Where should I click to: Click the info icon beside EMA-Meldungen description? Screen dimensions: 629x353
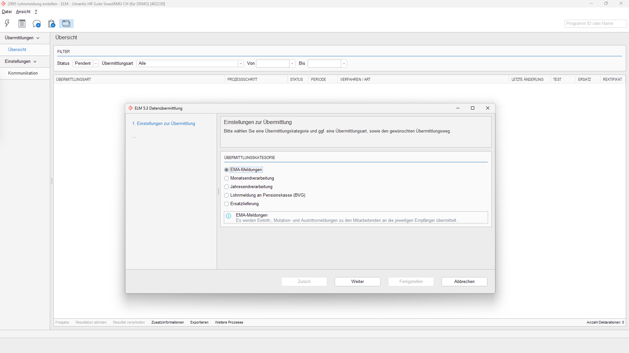pyautogui.click(x=228, y=216)
